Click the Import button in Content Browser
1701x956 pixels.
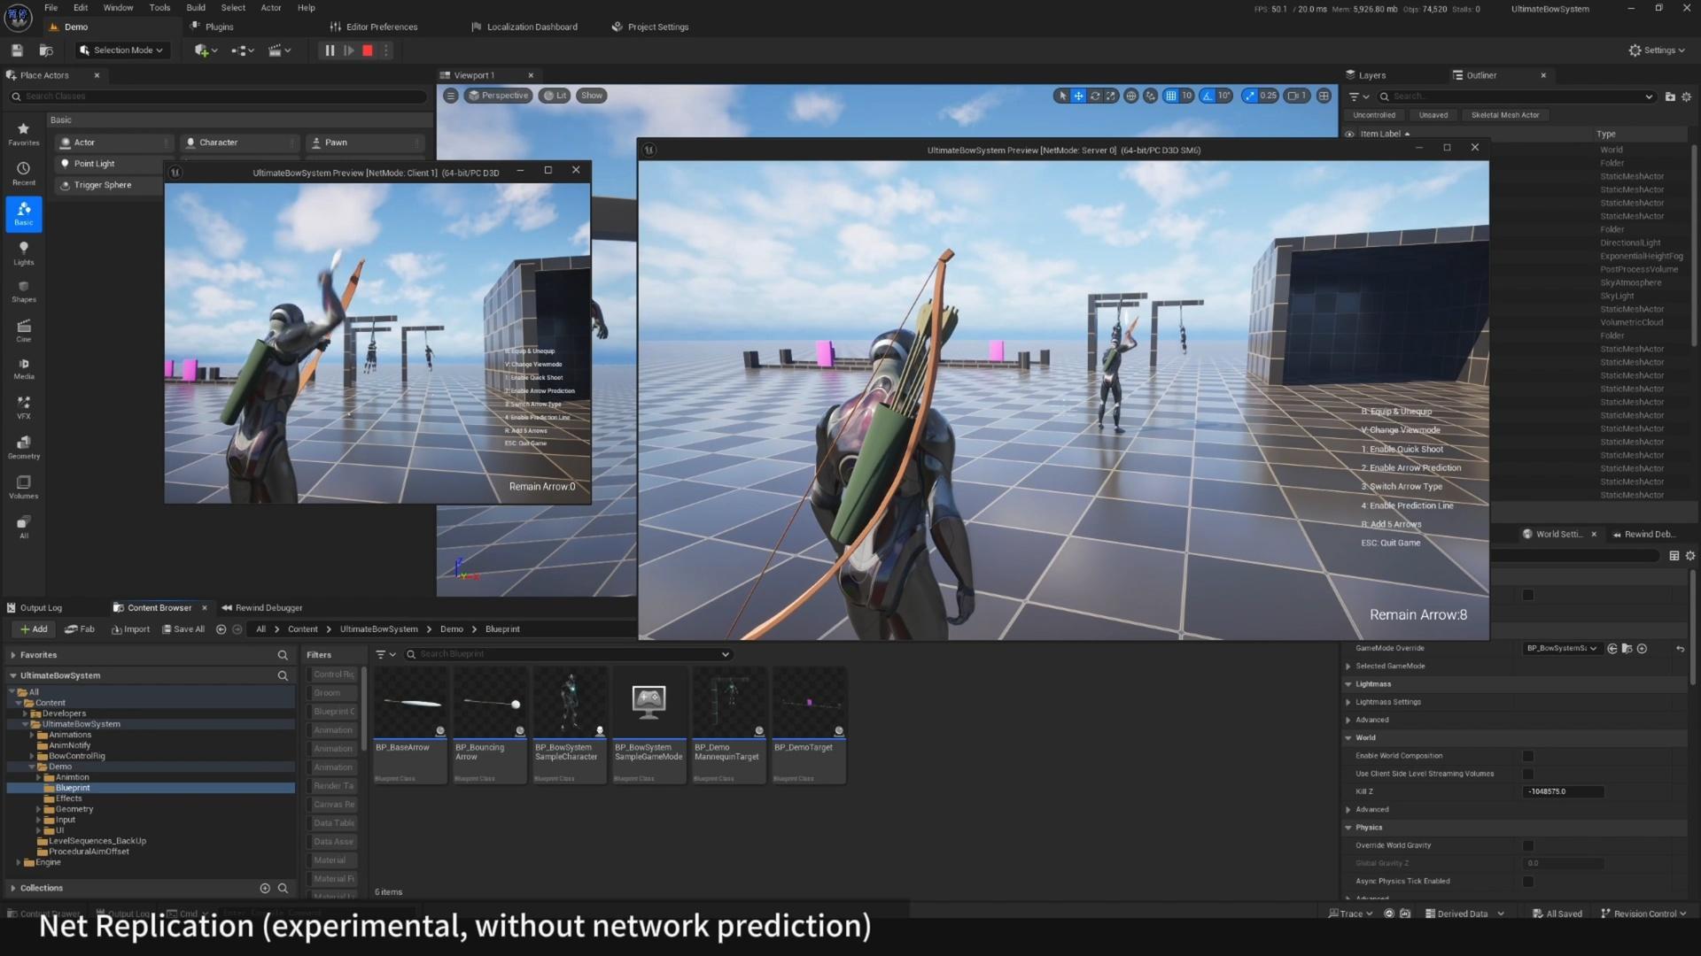coord(130,629)
